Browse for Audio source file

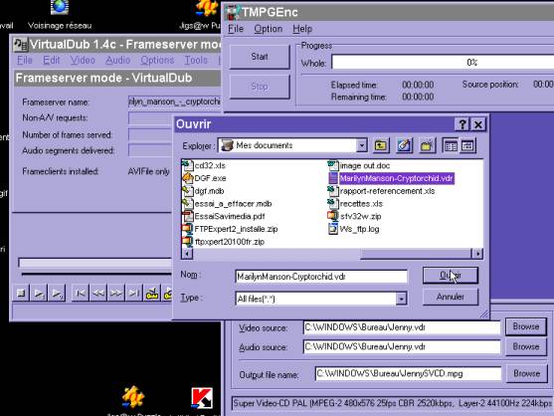click(x=526, y=346)
